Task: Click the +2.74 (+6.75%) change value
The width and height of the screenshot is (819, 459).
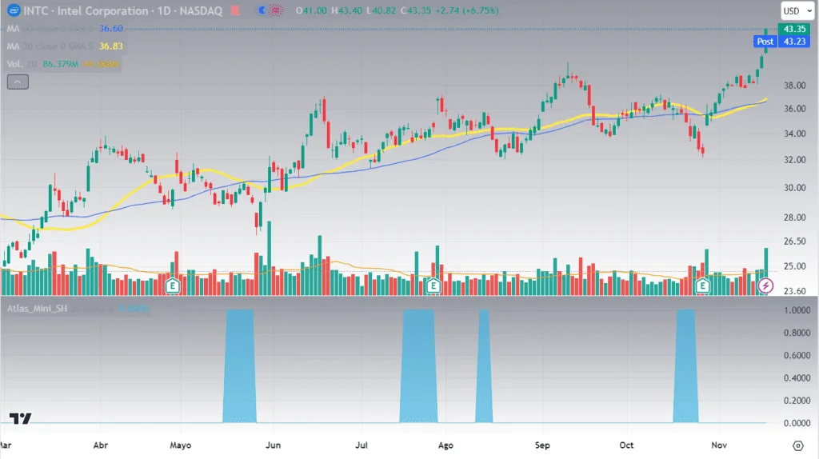Action: (x=466, y=10)
